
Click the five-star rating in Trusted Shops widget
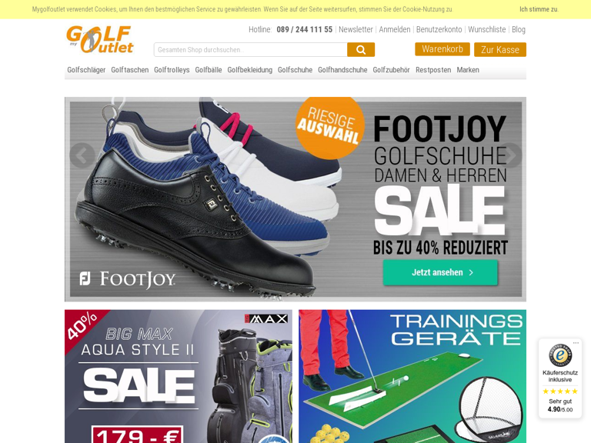click(560, 391)
